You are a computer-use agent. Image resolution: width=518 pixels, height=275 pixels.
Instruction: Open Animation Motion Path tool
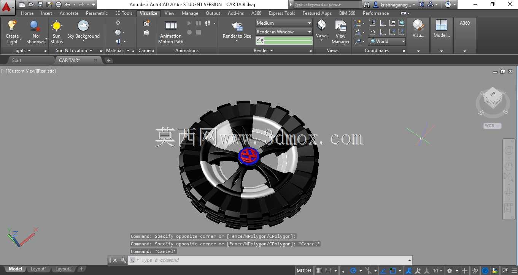[171, 32]
